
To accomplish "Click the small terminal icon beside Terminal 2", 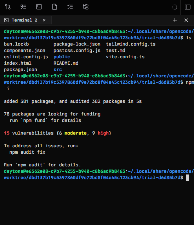I will pyautogui.click(x=6, y=20).
